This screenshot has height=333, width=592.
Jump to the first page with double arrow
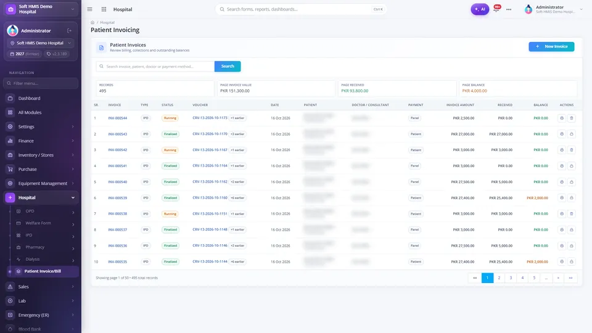point(475,278)
